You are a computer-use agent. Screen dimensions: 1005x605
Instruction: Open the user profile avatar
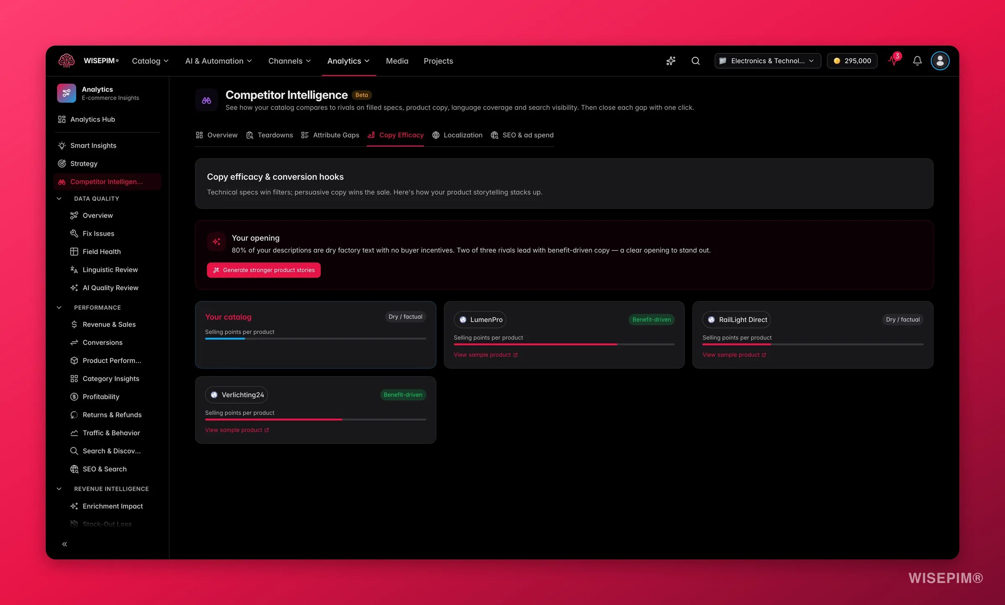pos(940,61)
